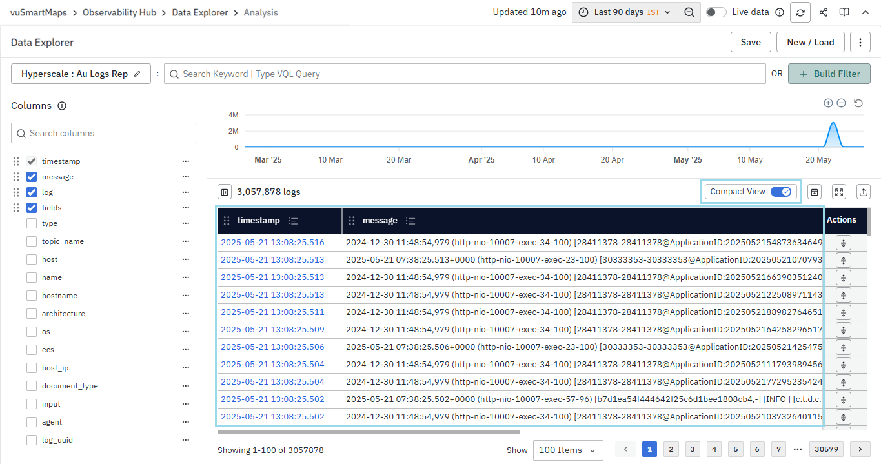Expand the 100 Items page size dropdown
The width and height of the screenshot is (881, 464).
(568, 450)
